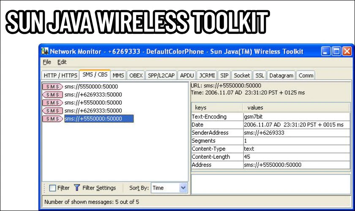355x211 pixels.
Task: Switch to the HTTP / HTTPS tab
Action: point(60,75)
